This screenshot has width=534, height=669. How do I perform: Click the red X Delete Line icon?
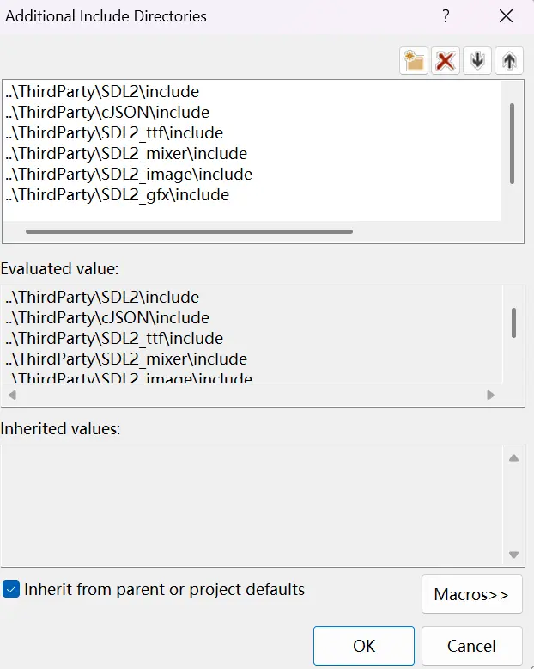445,60
